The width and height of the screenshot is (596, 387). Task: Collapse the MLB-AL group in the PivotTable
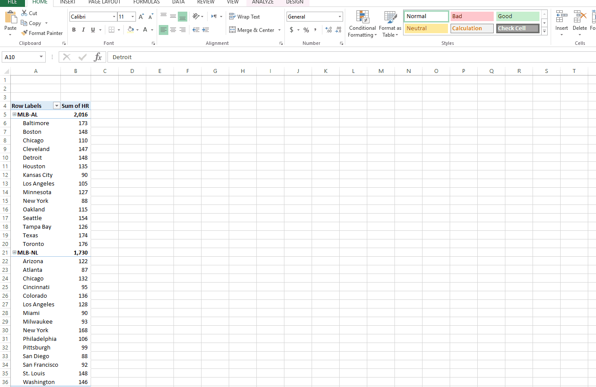coord(14,114)
